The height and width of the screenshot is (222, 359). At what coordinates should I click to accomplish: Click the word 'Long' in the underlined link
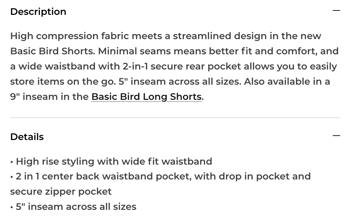click(x=155, y=97)
